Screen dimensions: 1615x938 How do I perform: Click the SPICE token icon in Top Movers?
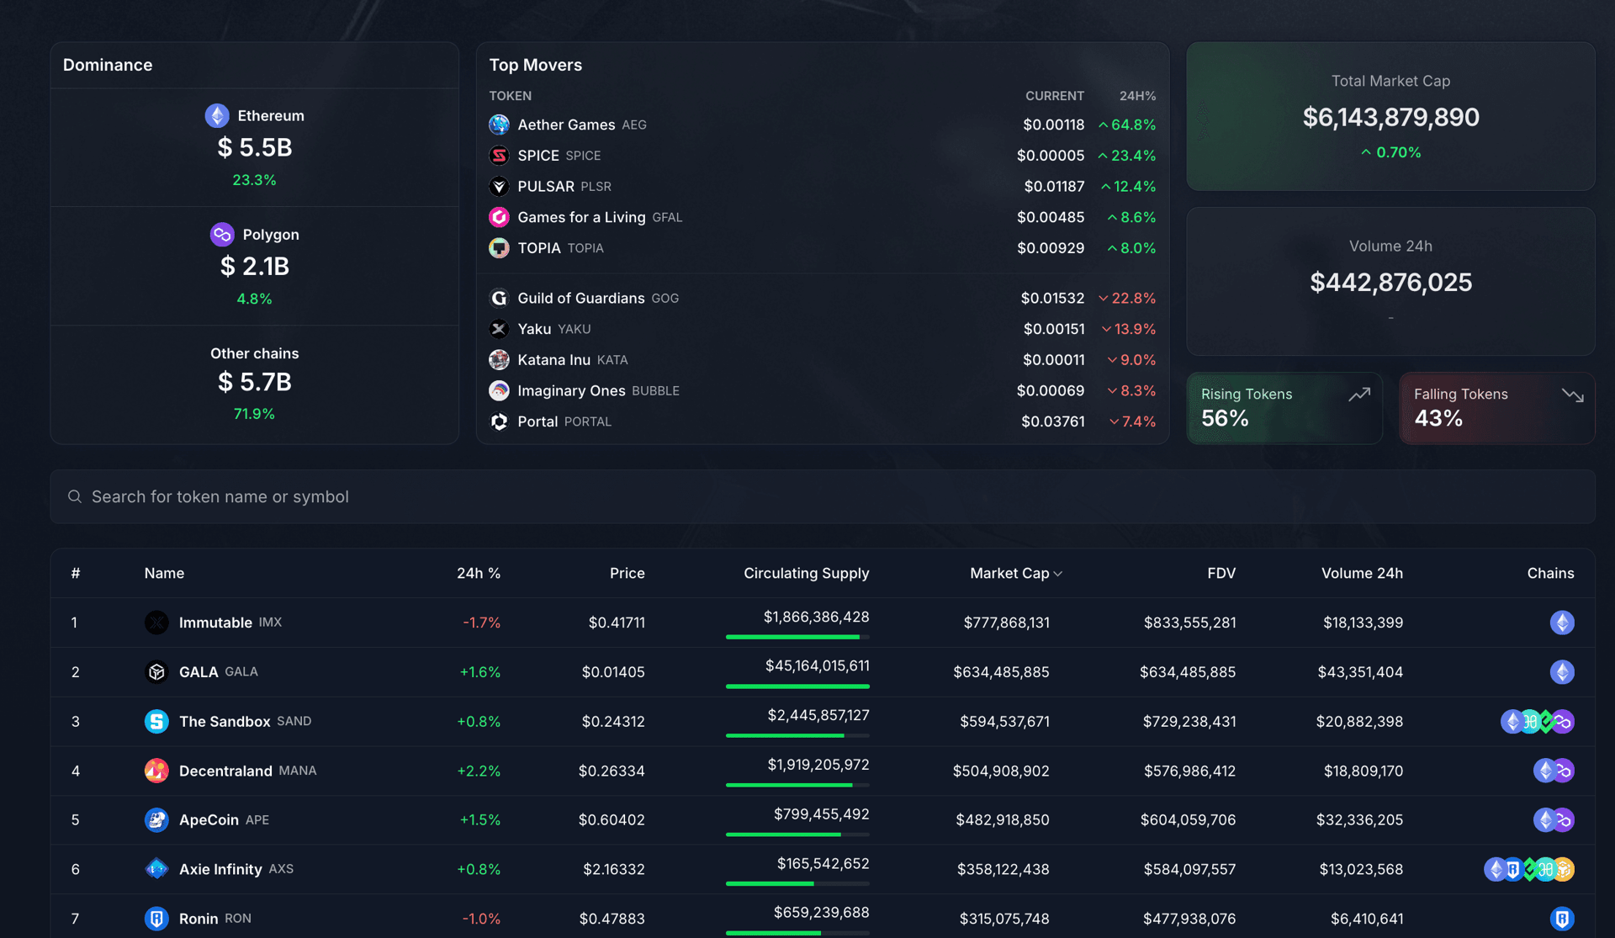499,156
